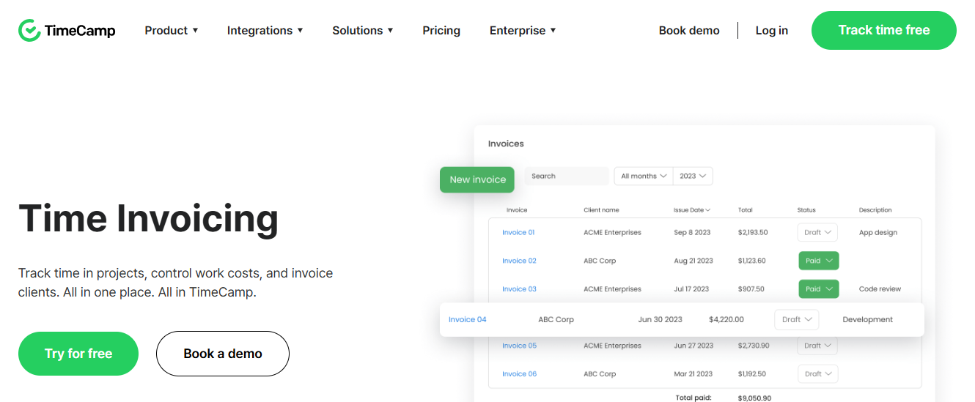
Task: Open the All months dropdown
Action: point(644,176)
